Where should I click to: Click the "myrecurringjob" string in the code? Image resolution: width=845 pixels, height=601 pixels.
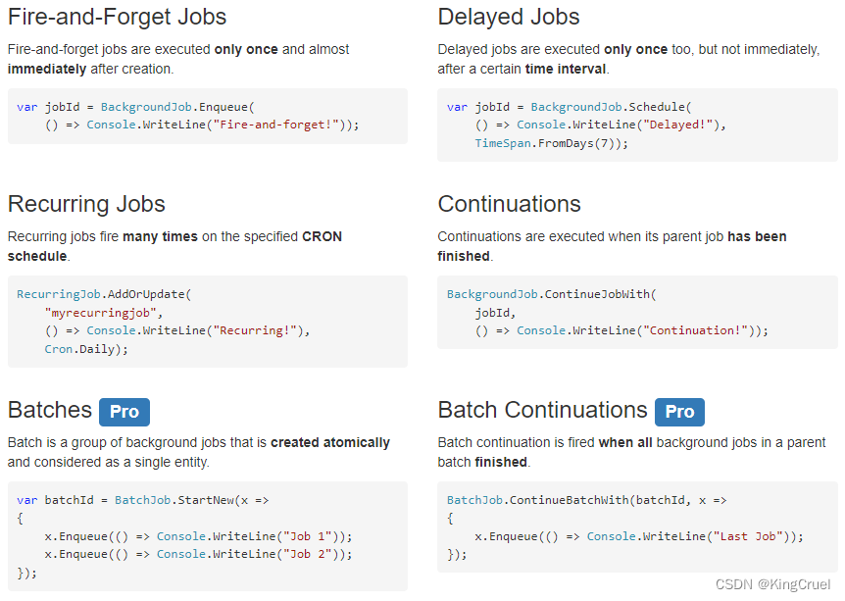coord(103,313)
